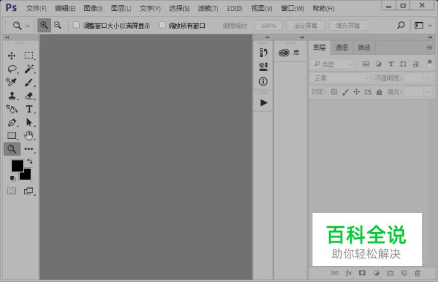The image size is (438, 282).
Task: Select the Rectangular Marquee tool
Action: pos(29,56)
